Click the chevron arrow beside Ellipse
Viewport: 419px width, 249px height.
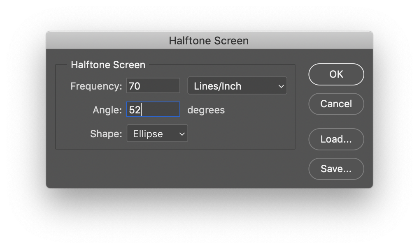click(x=182, y=134)
